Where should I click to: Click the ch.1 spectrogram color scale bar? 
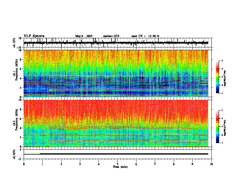pos(217,77)
